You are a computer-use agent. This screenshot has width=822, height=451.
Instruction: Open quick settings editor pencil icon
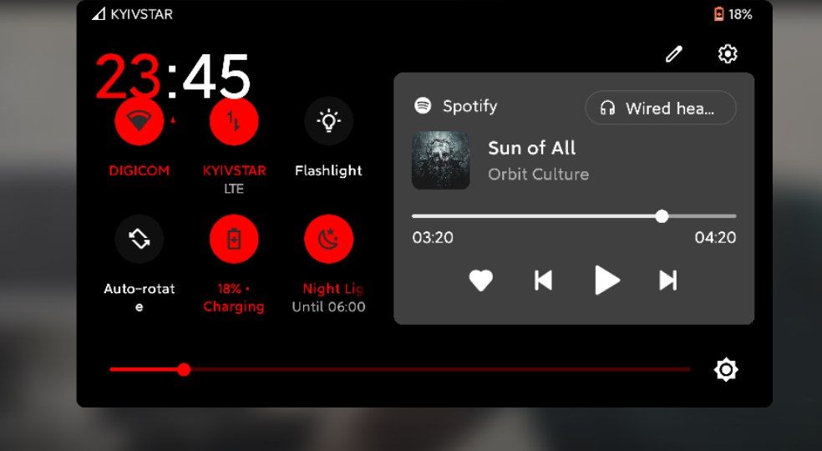point(673,54)
